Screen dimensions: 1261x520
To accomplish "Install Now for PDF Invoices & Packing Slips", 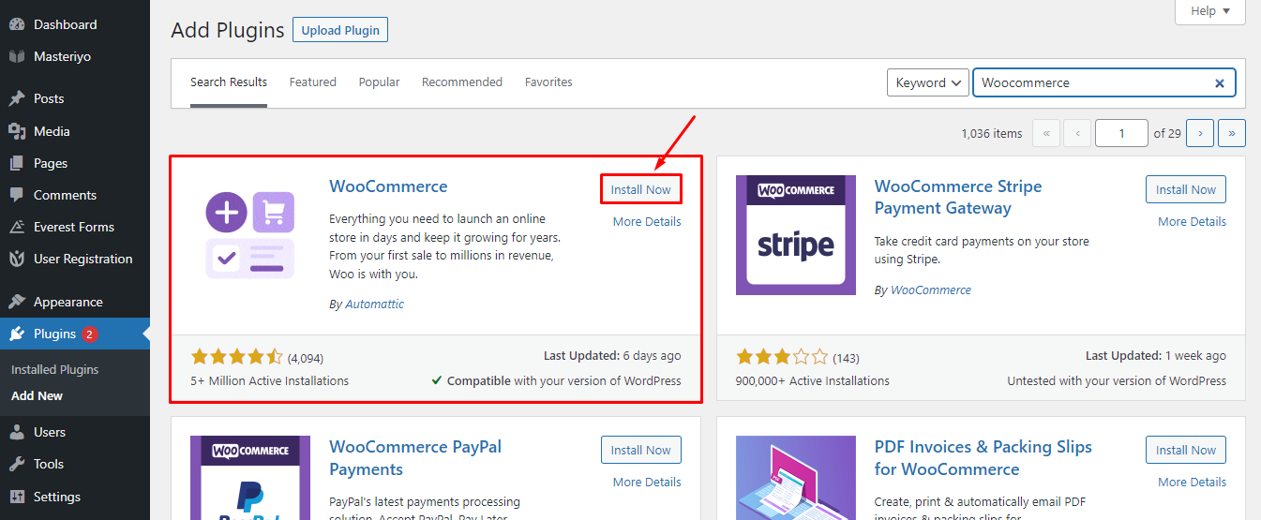I will tap(1186, 450).
